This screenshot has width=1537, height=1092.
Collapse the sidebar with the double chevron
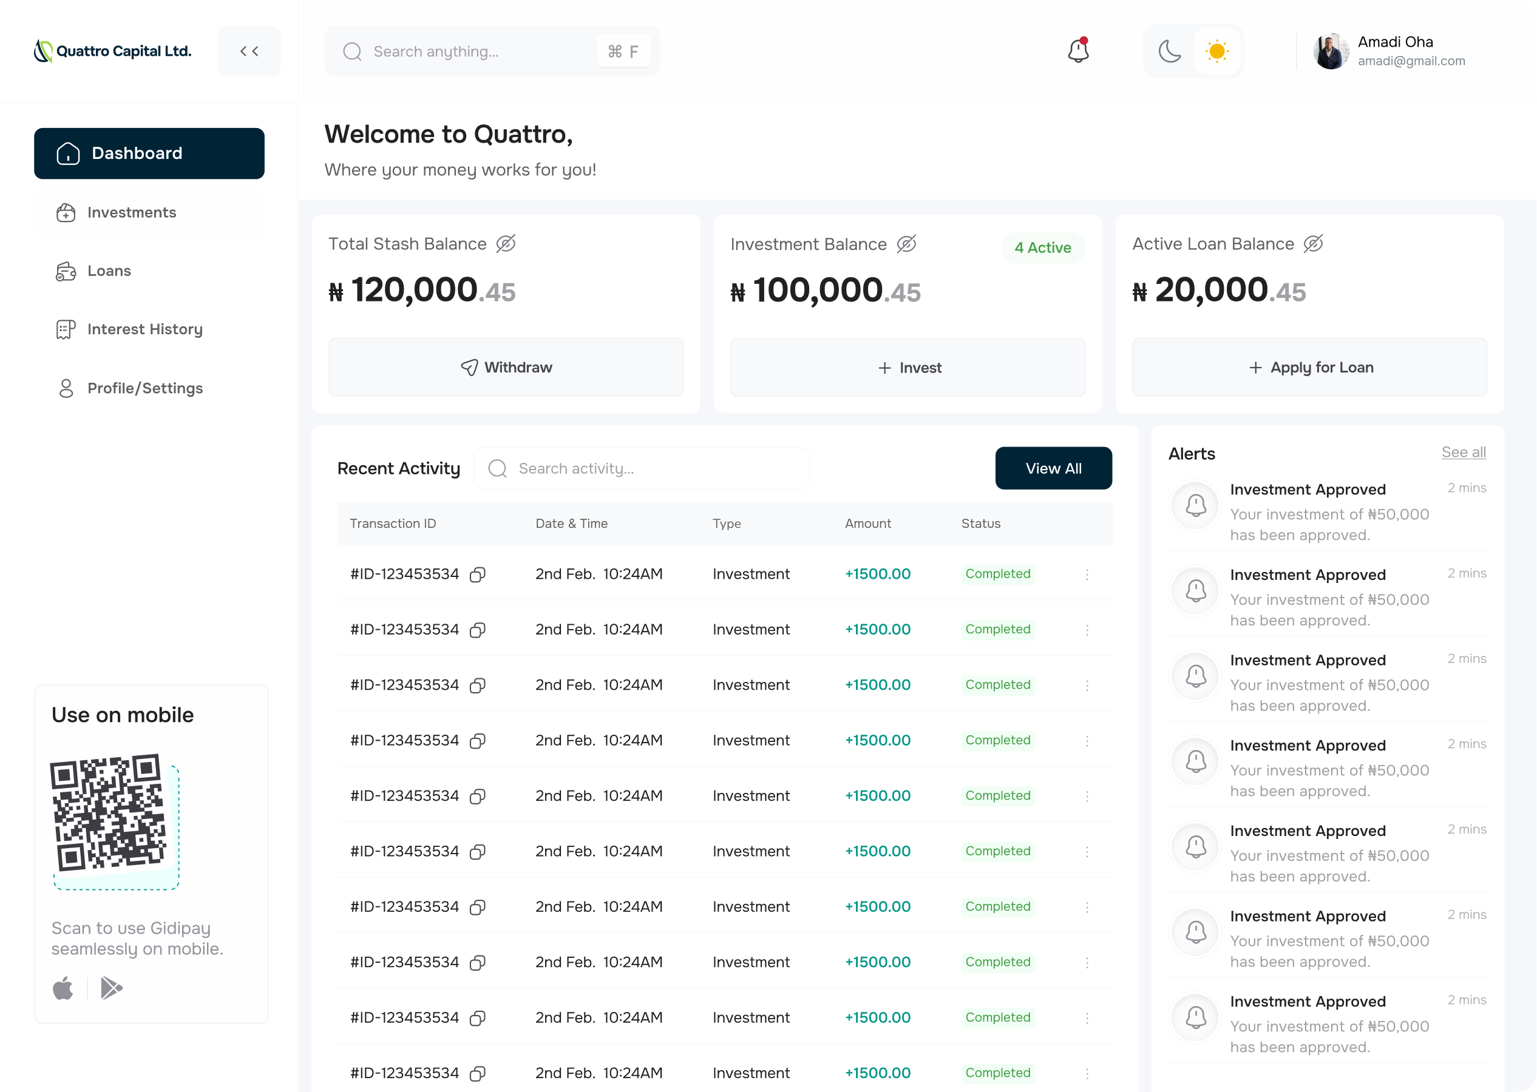[248, 50]
